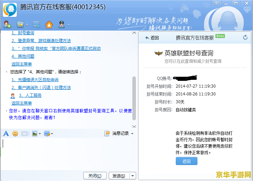Image resolution: width=253 pixels, height=181 pixels.
Task: Click the remote desktop screen icon
Action: click(36, 24)
